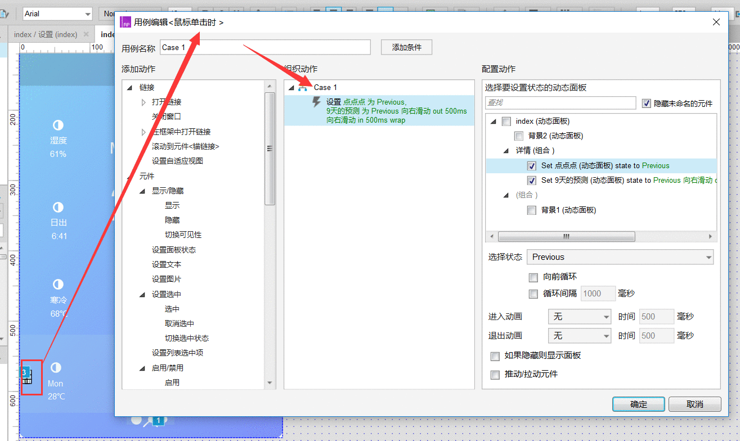Enable the 循环间隔 checkbox

coord(533,294)
